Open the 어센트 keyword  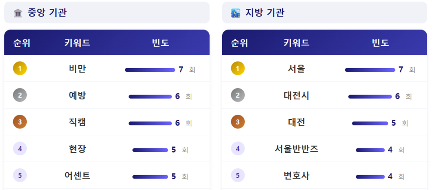(x=77, y=176)
